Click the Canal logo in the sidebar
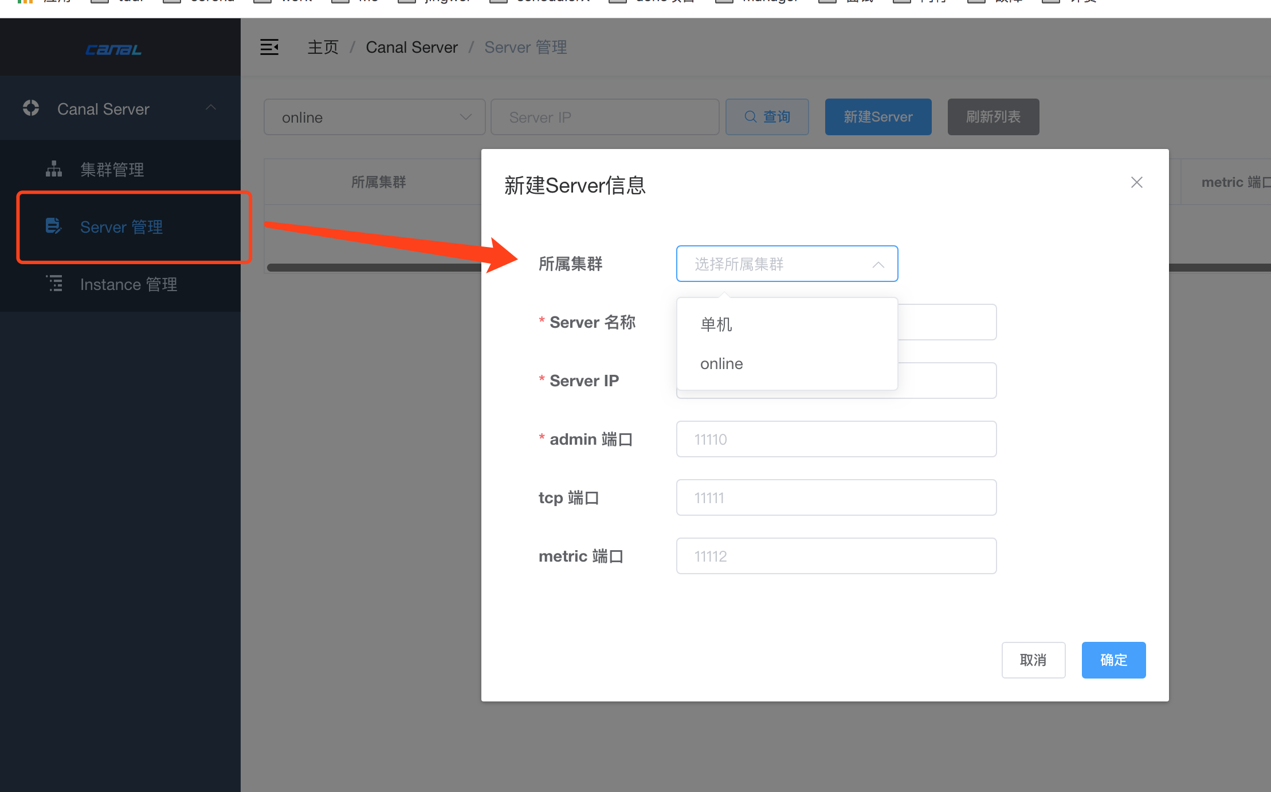 113,49
